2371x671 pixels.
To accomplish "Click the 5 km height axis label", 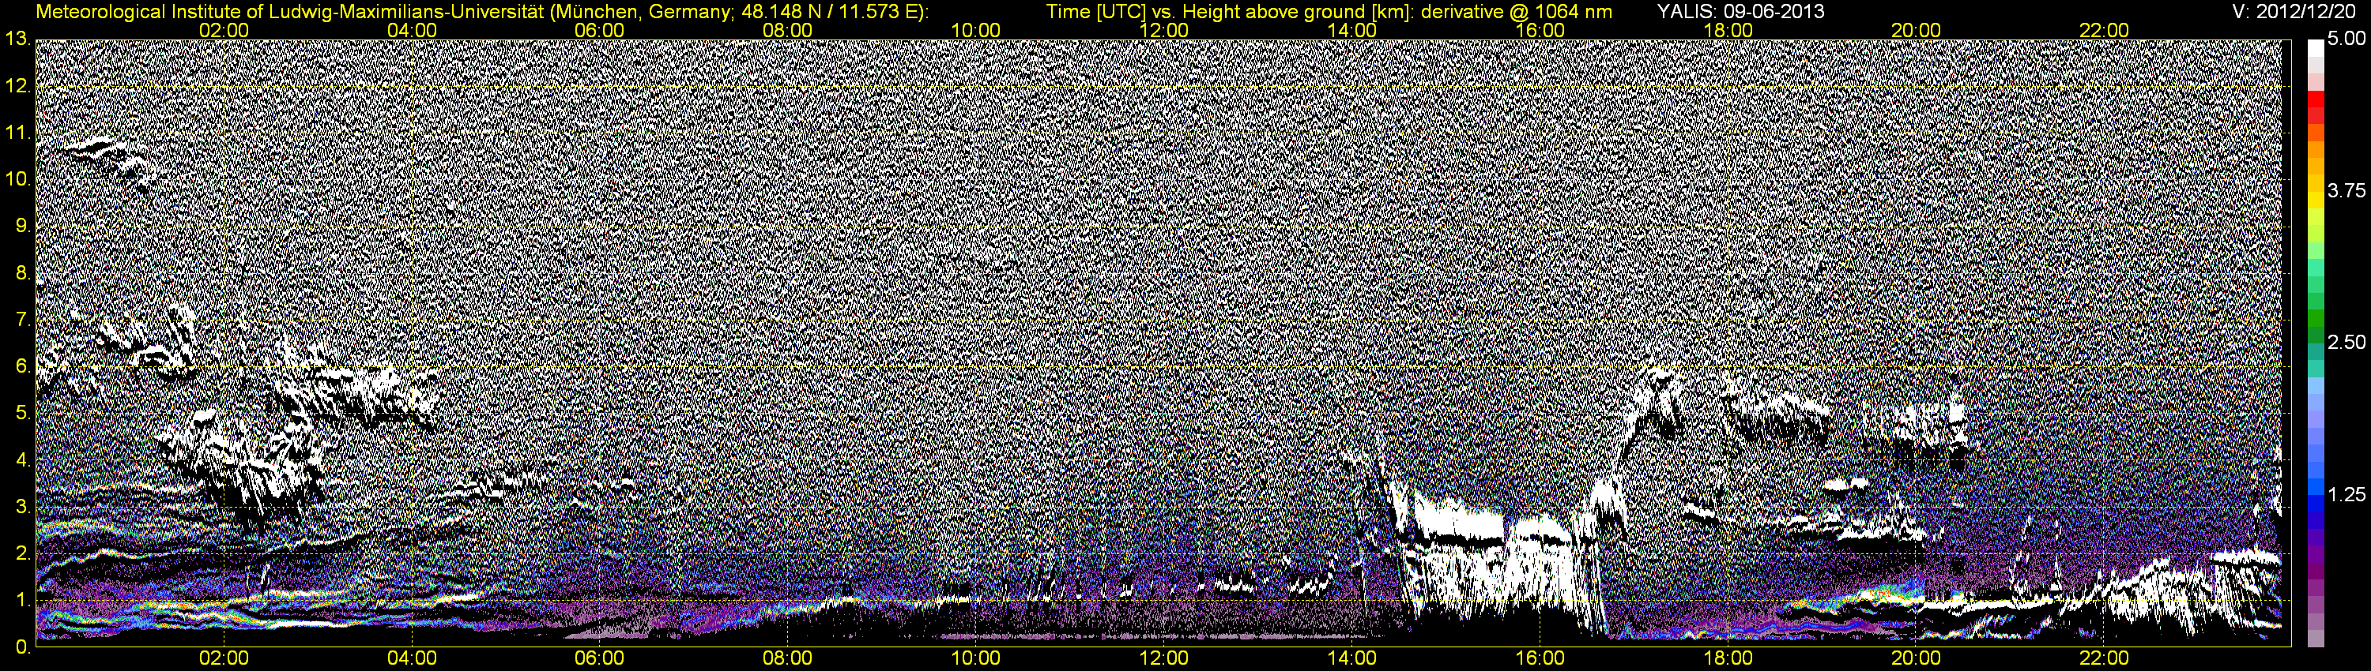I will [x=22, y=414].
